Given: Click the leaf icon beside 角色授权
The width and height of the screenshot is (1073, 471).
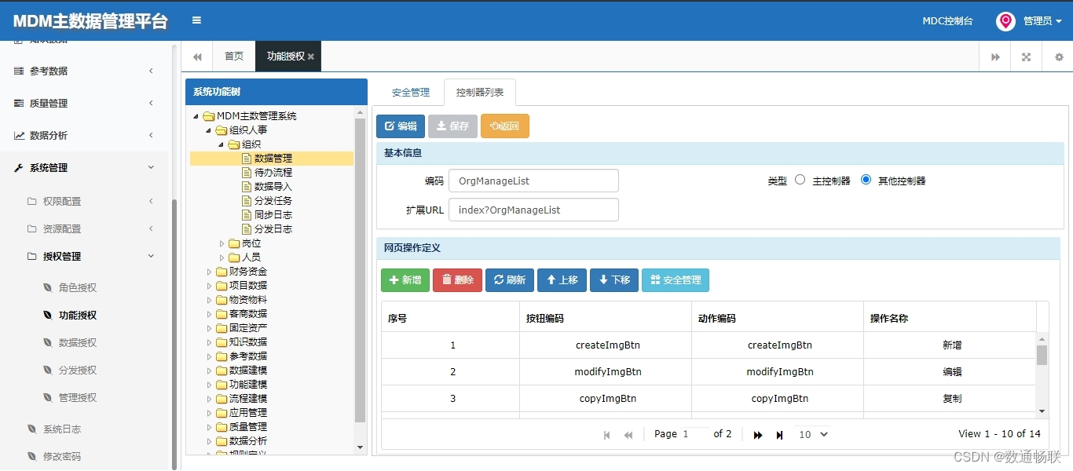Looking at the screenshot, I should (x=48, y=287).
